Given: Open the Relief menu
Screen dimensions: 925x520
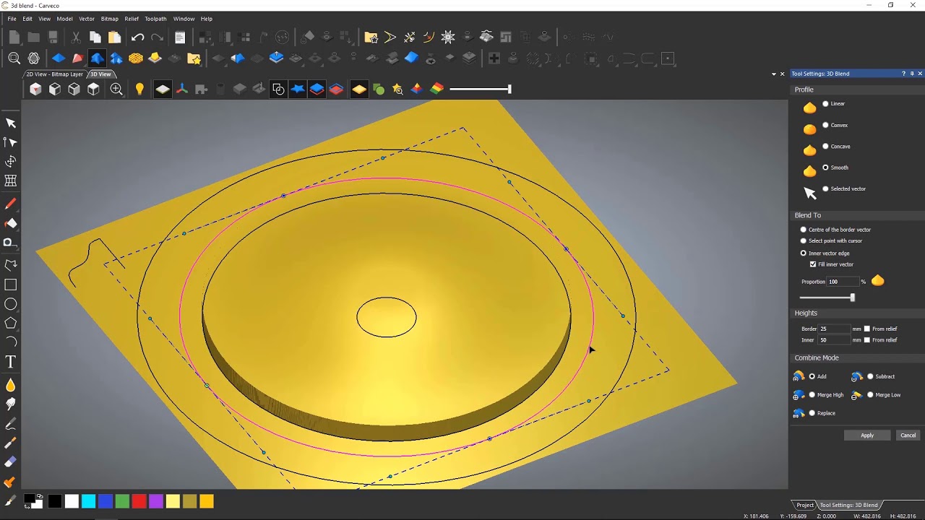Looking at the screenshot, I should 132,19.
